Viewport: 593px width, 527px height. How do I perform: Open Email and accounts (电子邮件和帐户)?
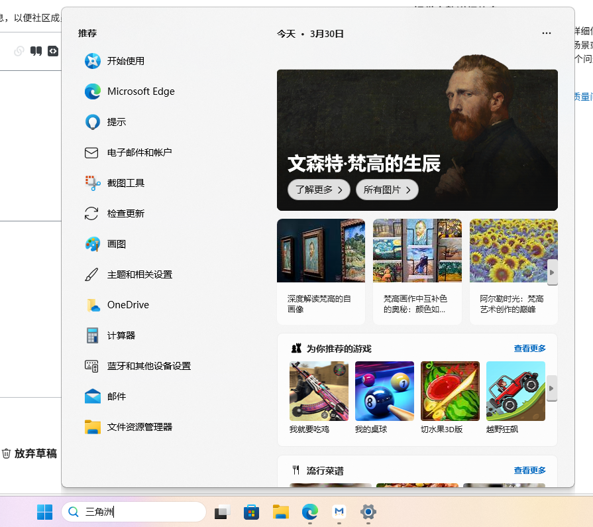coord(138,152)
